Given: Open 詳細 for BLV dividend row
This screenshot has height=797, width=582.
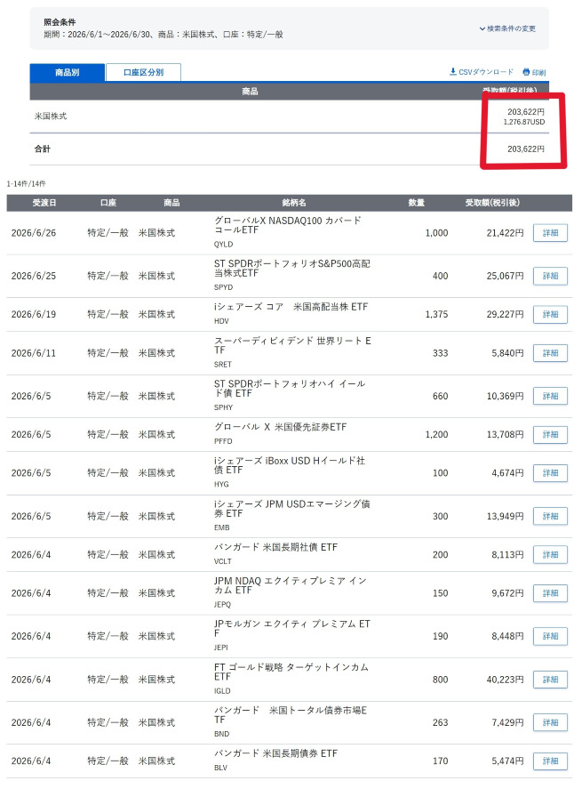Looking at the screenshot, I should 550,761.
